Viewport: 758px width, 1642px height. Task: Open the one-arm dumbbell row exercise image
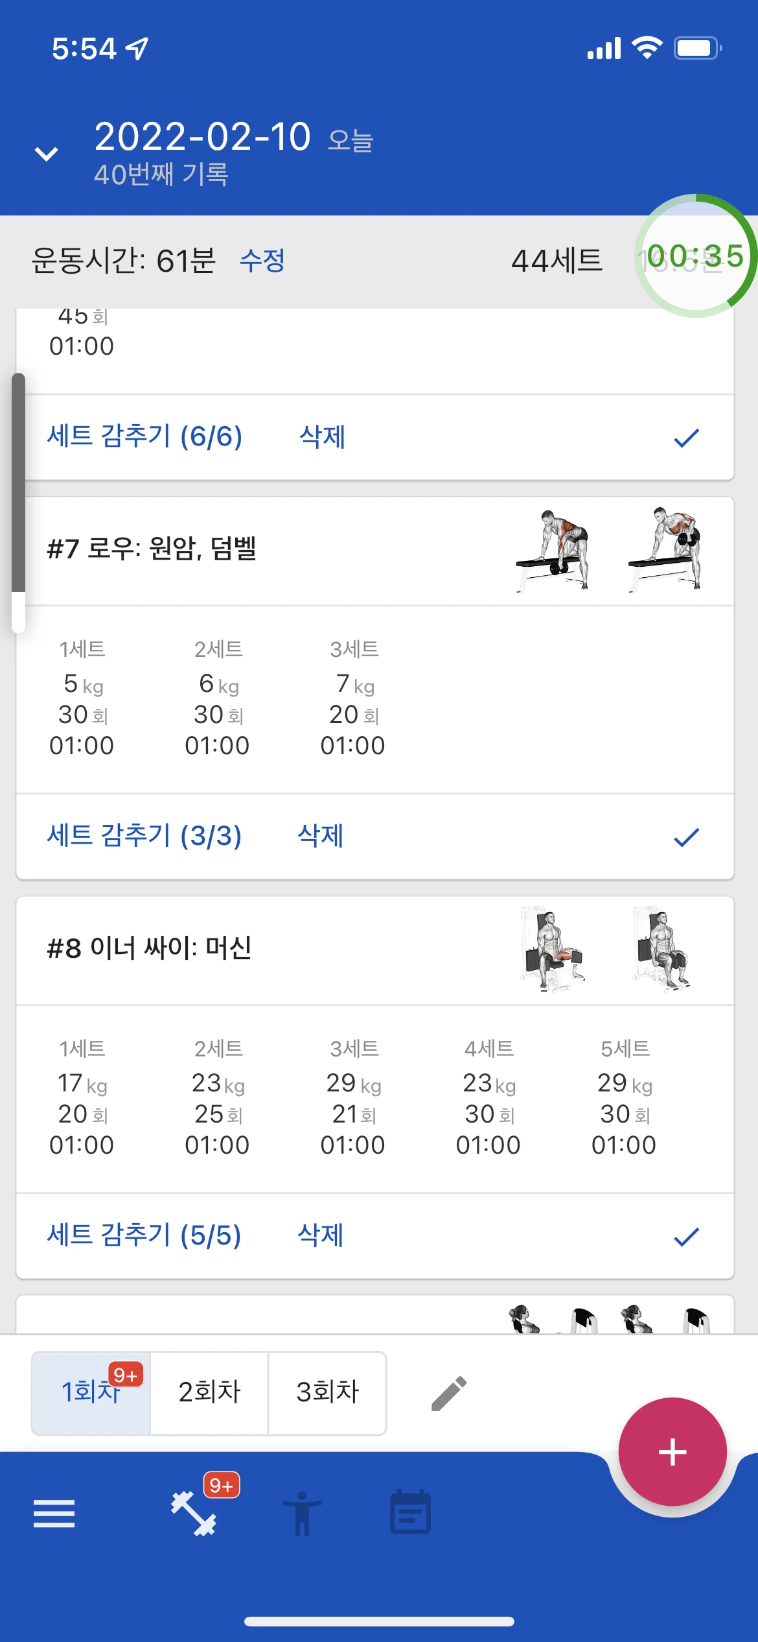[x=553, y=550]
